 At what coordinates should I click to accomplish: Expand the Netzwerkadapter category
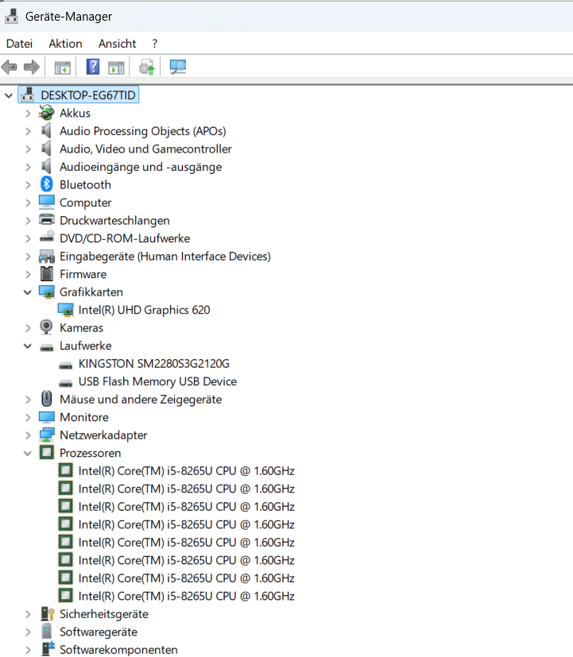(x=28, y=435)
